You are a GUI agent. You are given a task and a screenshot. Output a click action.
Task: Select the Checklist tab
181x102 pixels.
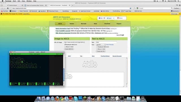107,24
